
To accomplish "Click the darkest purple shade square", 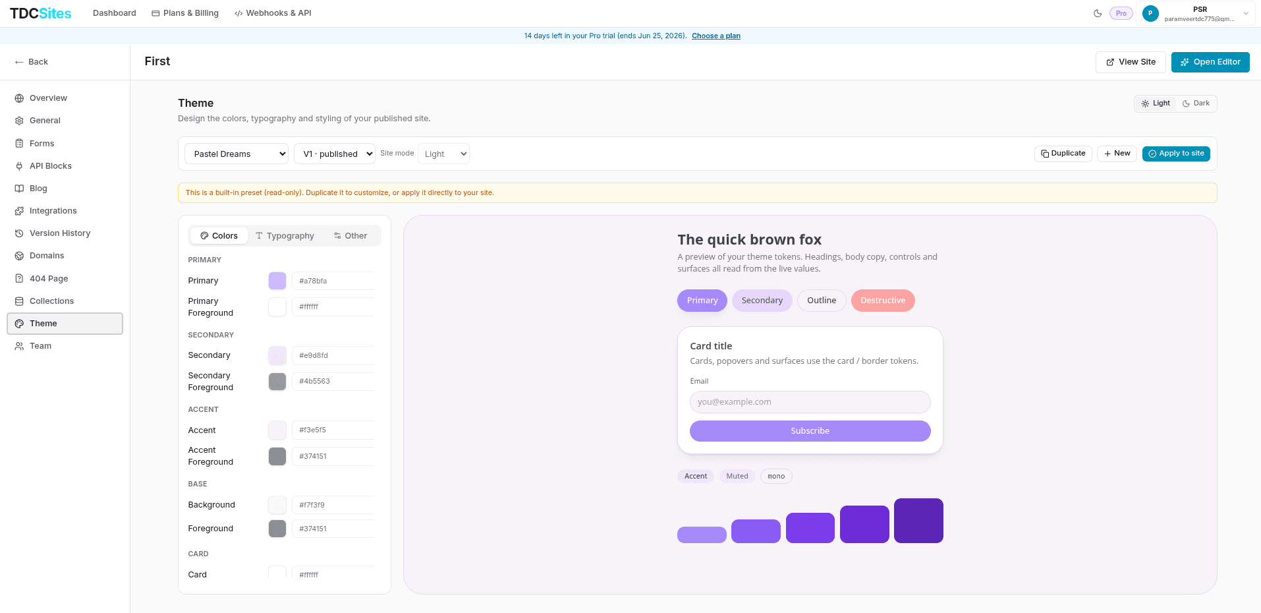I will click(x=918, y=521).
